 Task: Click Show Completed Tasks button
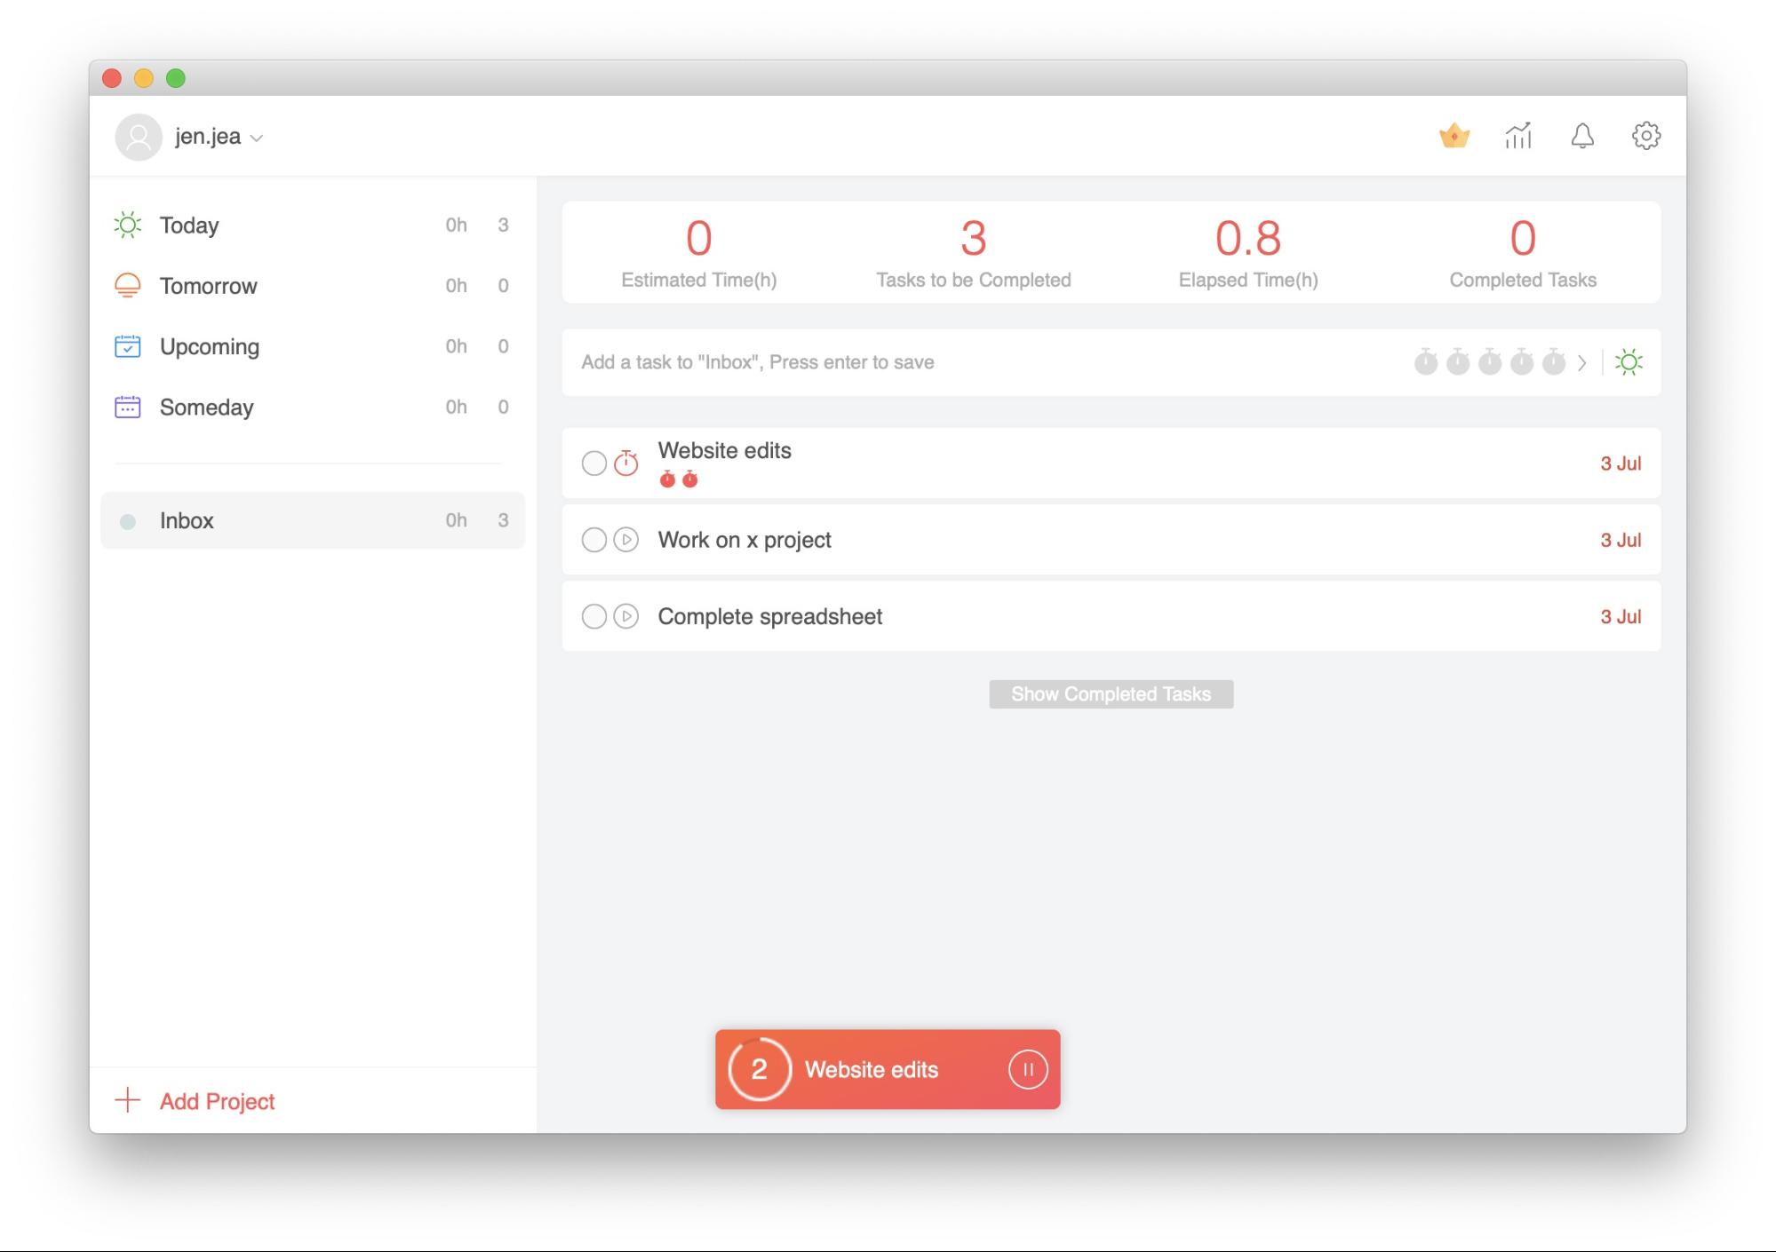tap(1111, 694)
